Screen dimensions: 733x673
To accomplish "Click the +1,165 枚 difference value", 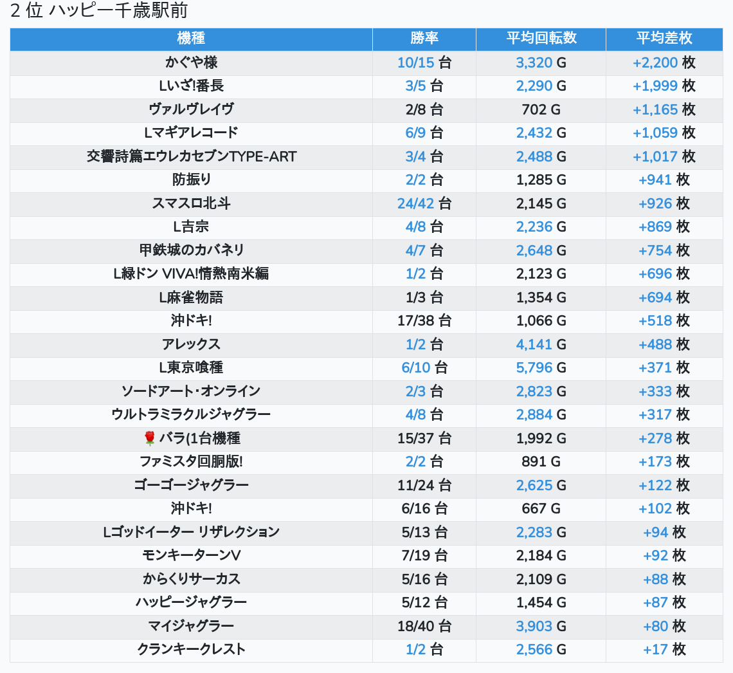I will [664, 109].
